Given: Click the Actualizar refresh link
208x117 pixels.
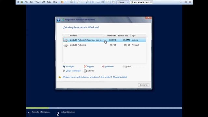Looking at the screenshot, I should pyautogui.click(x=70, y=66).
